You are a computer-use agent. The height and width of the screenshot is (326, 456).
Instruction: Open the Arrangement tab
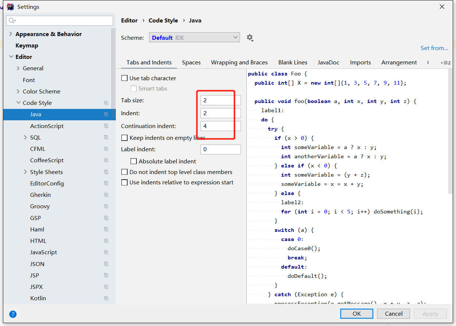399,63
